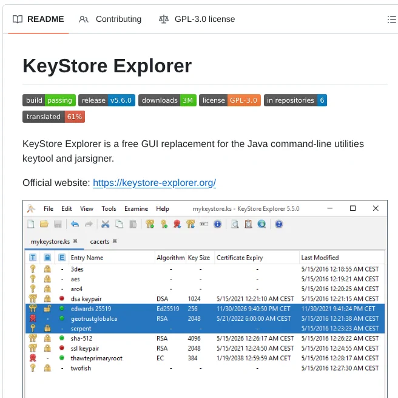The image size is (398, 398).
Task: Click the downloads 3M badge
Action: [x=167, y=100]
